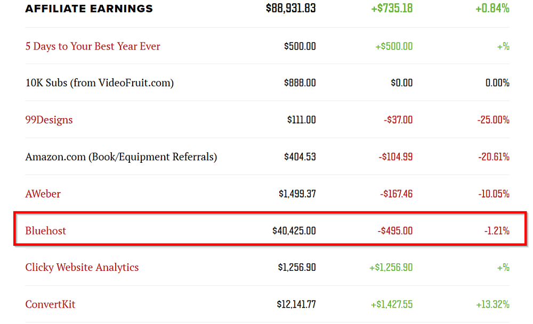Click the -$104.99 Amazon change value

[396, 157]
